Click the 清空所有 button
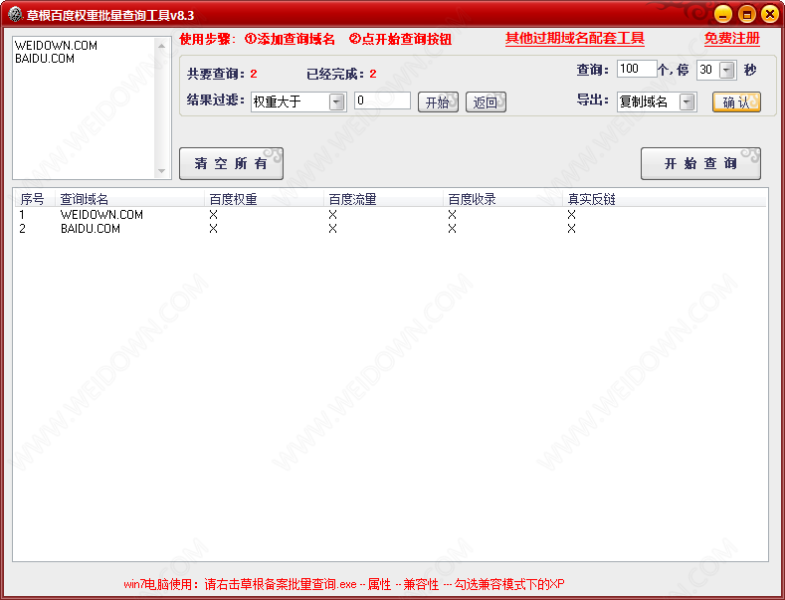The image size is (785, 600). 231,163
